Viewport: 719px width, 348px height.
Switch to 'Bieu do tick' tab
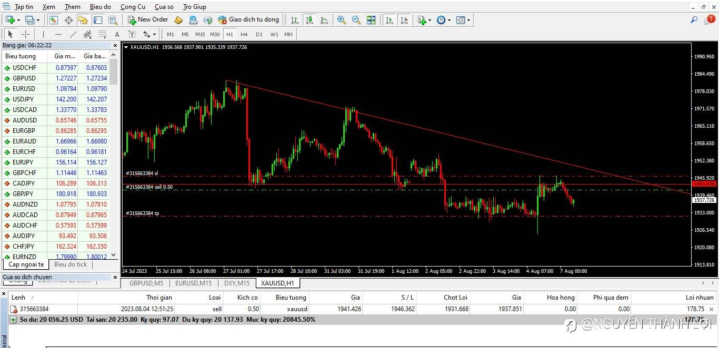pos(71,264)
